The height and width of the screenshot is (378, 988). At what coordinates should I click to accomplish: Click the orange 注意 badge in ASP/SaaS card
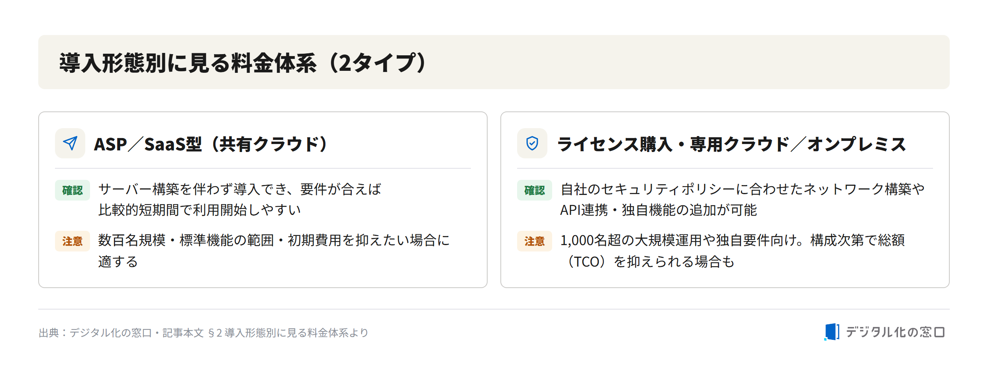[x=73, y=241]
